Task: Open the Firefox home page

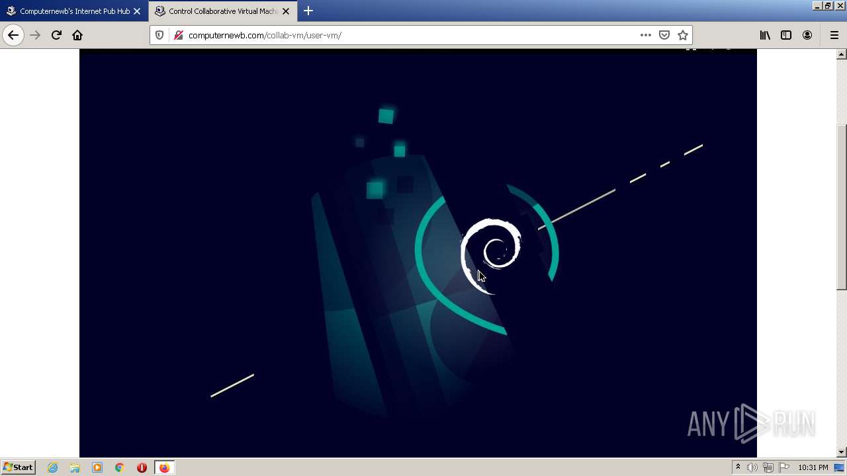Action: pyautogui.click(x=77, y=35)
